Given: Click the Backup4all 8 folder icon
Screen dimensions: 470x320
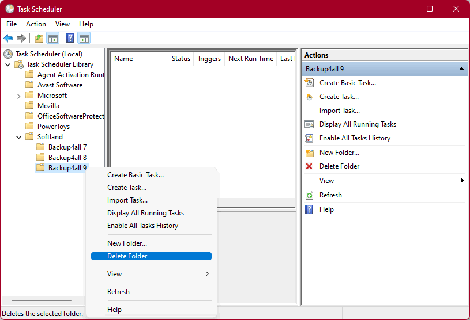Looking at the screenshot, I should click(40, 157).
